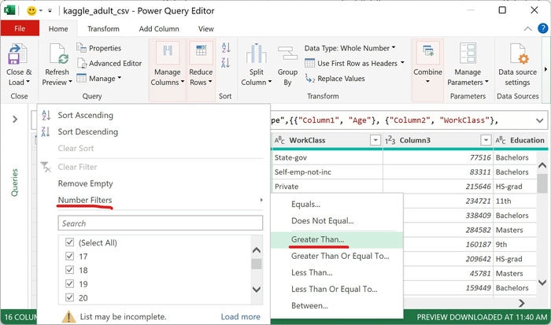Click the Manage Columns icon
The height and width of the screenshot is (325, 551).
tap(167, 52)
